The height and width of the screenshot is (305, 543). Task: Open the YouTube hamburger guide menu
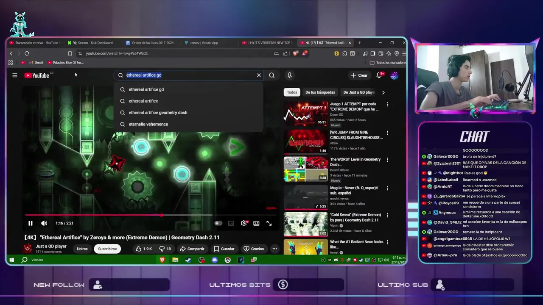coord(15,75)
